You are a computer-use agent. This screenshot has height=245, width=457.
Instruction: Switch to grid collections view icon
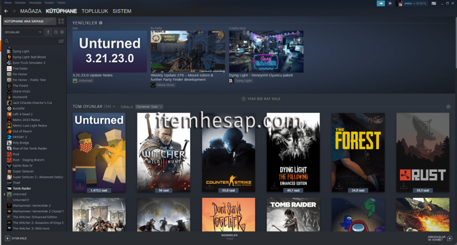click(61, 21)
